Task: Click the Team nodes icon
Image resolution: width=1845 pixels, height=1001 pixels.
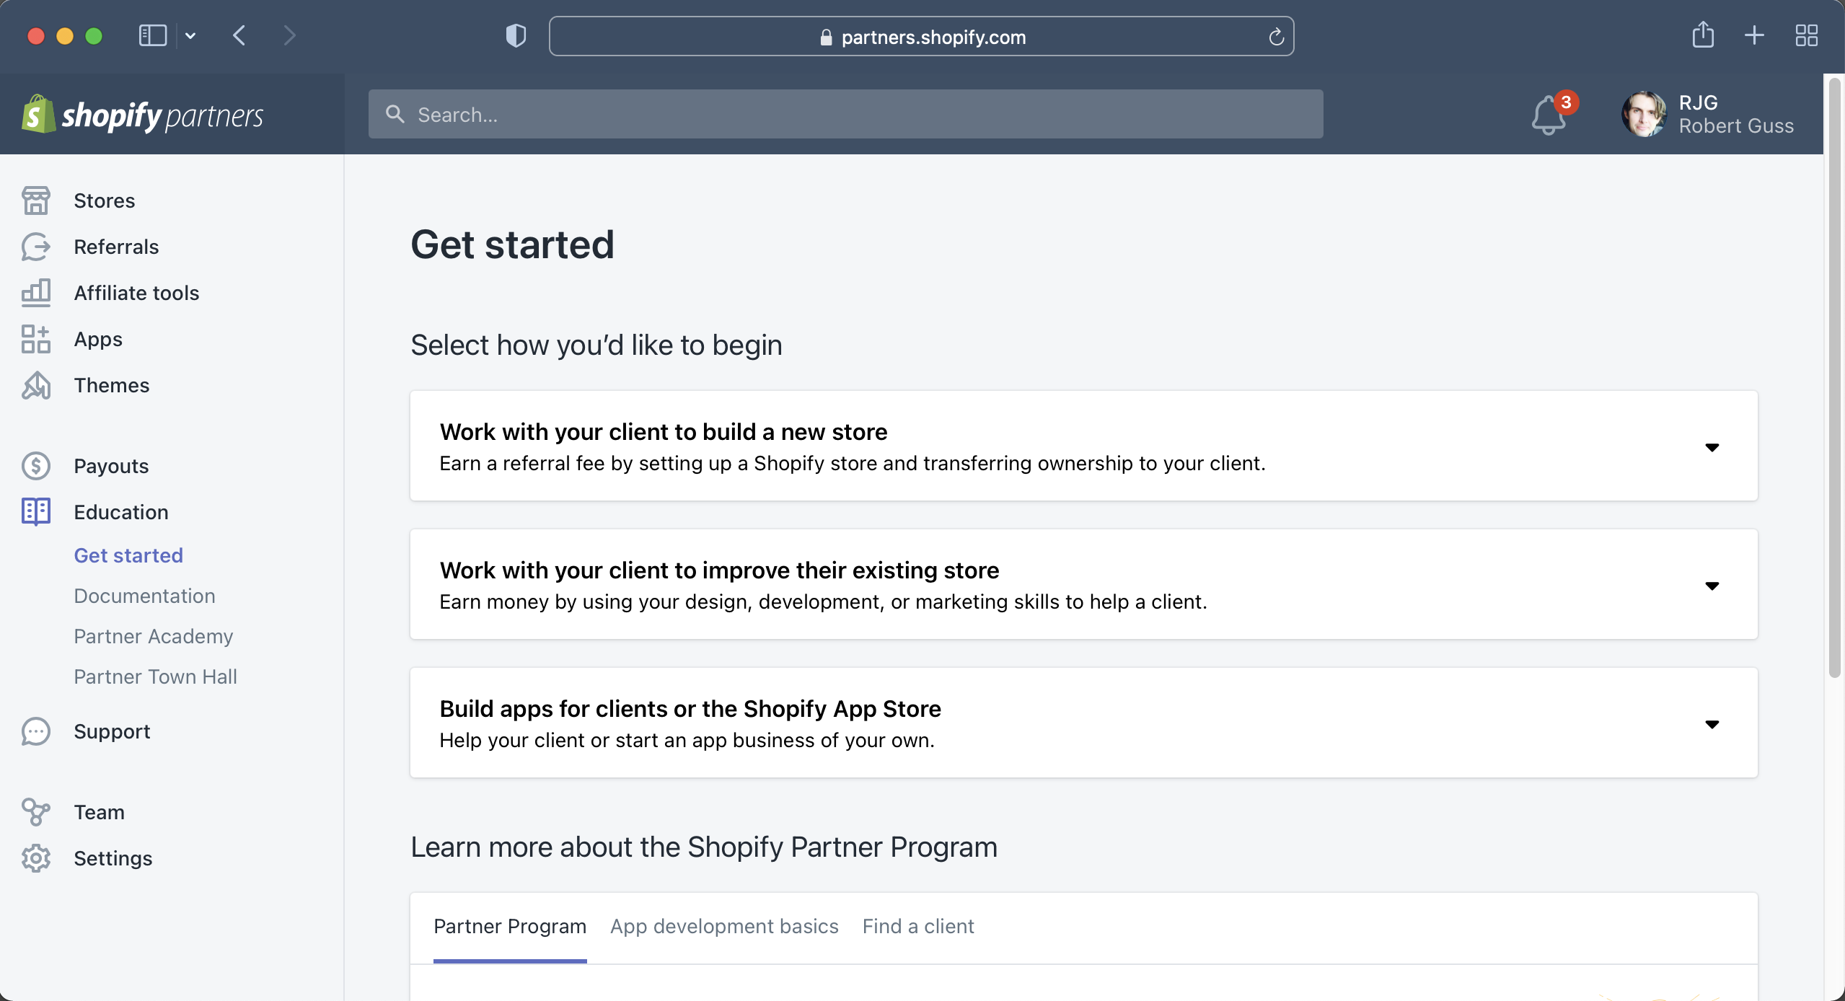Action: [35, 812]
